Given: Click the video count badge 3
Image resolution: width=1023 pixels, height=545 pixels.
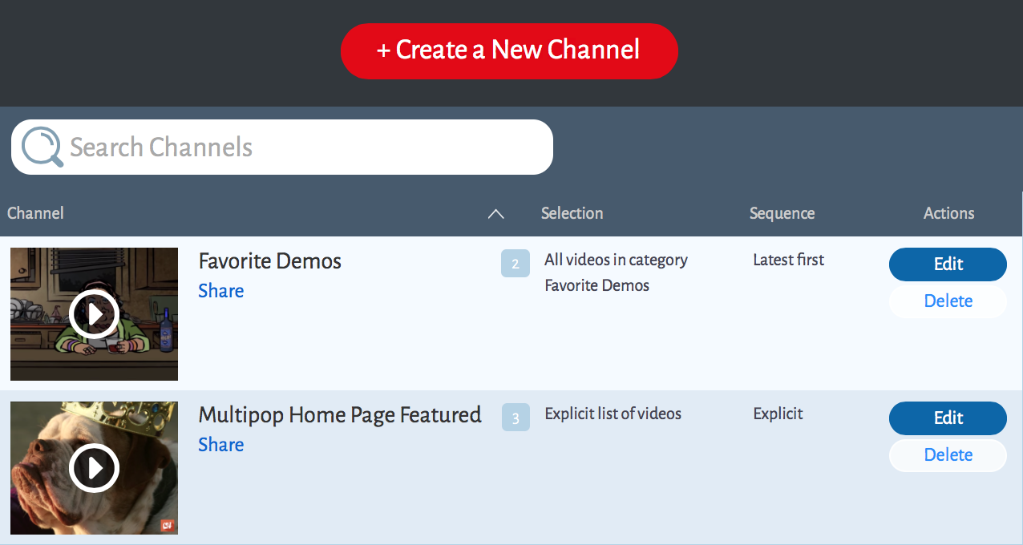Looking at the screenshot, I should point(516,418).
